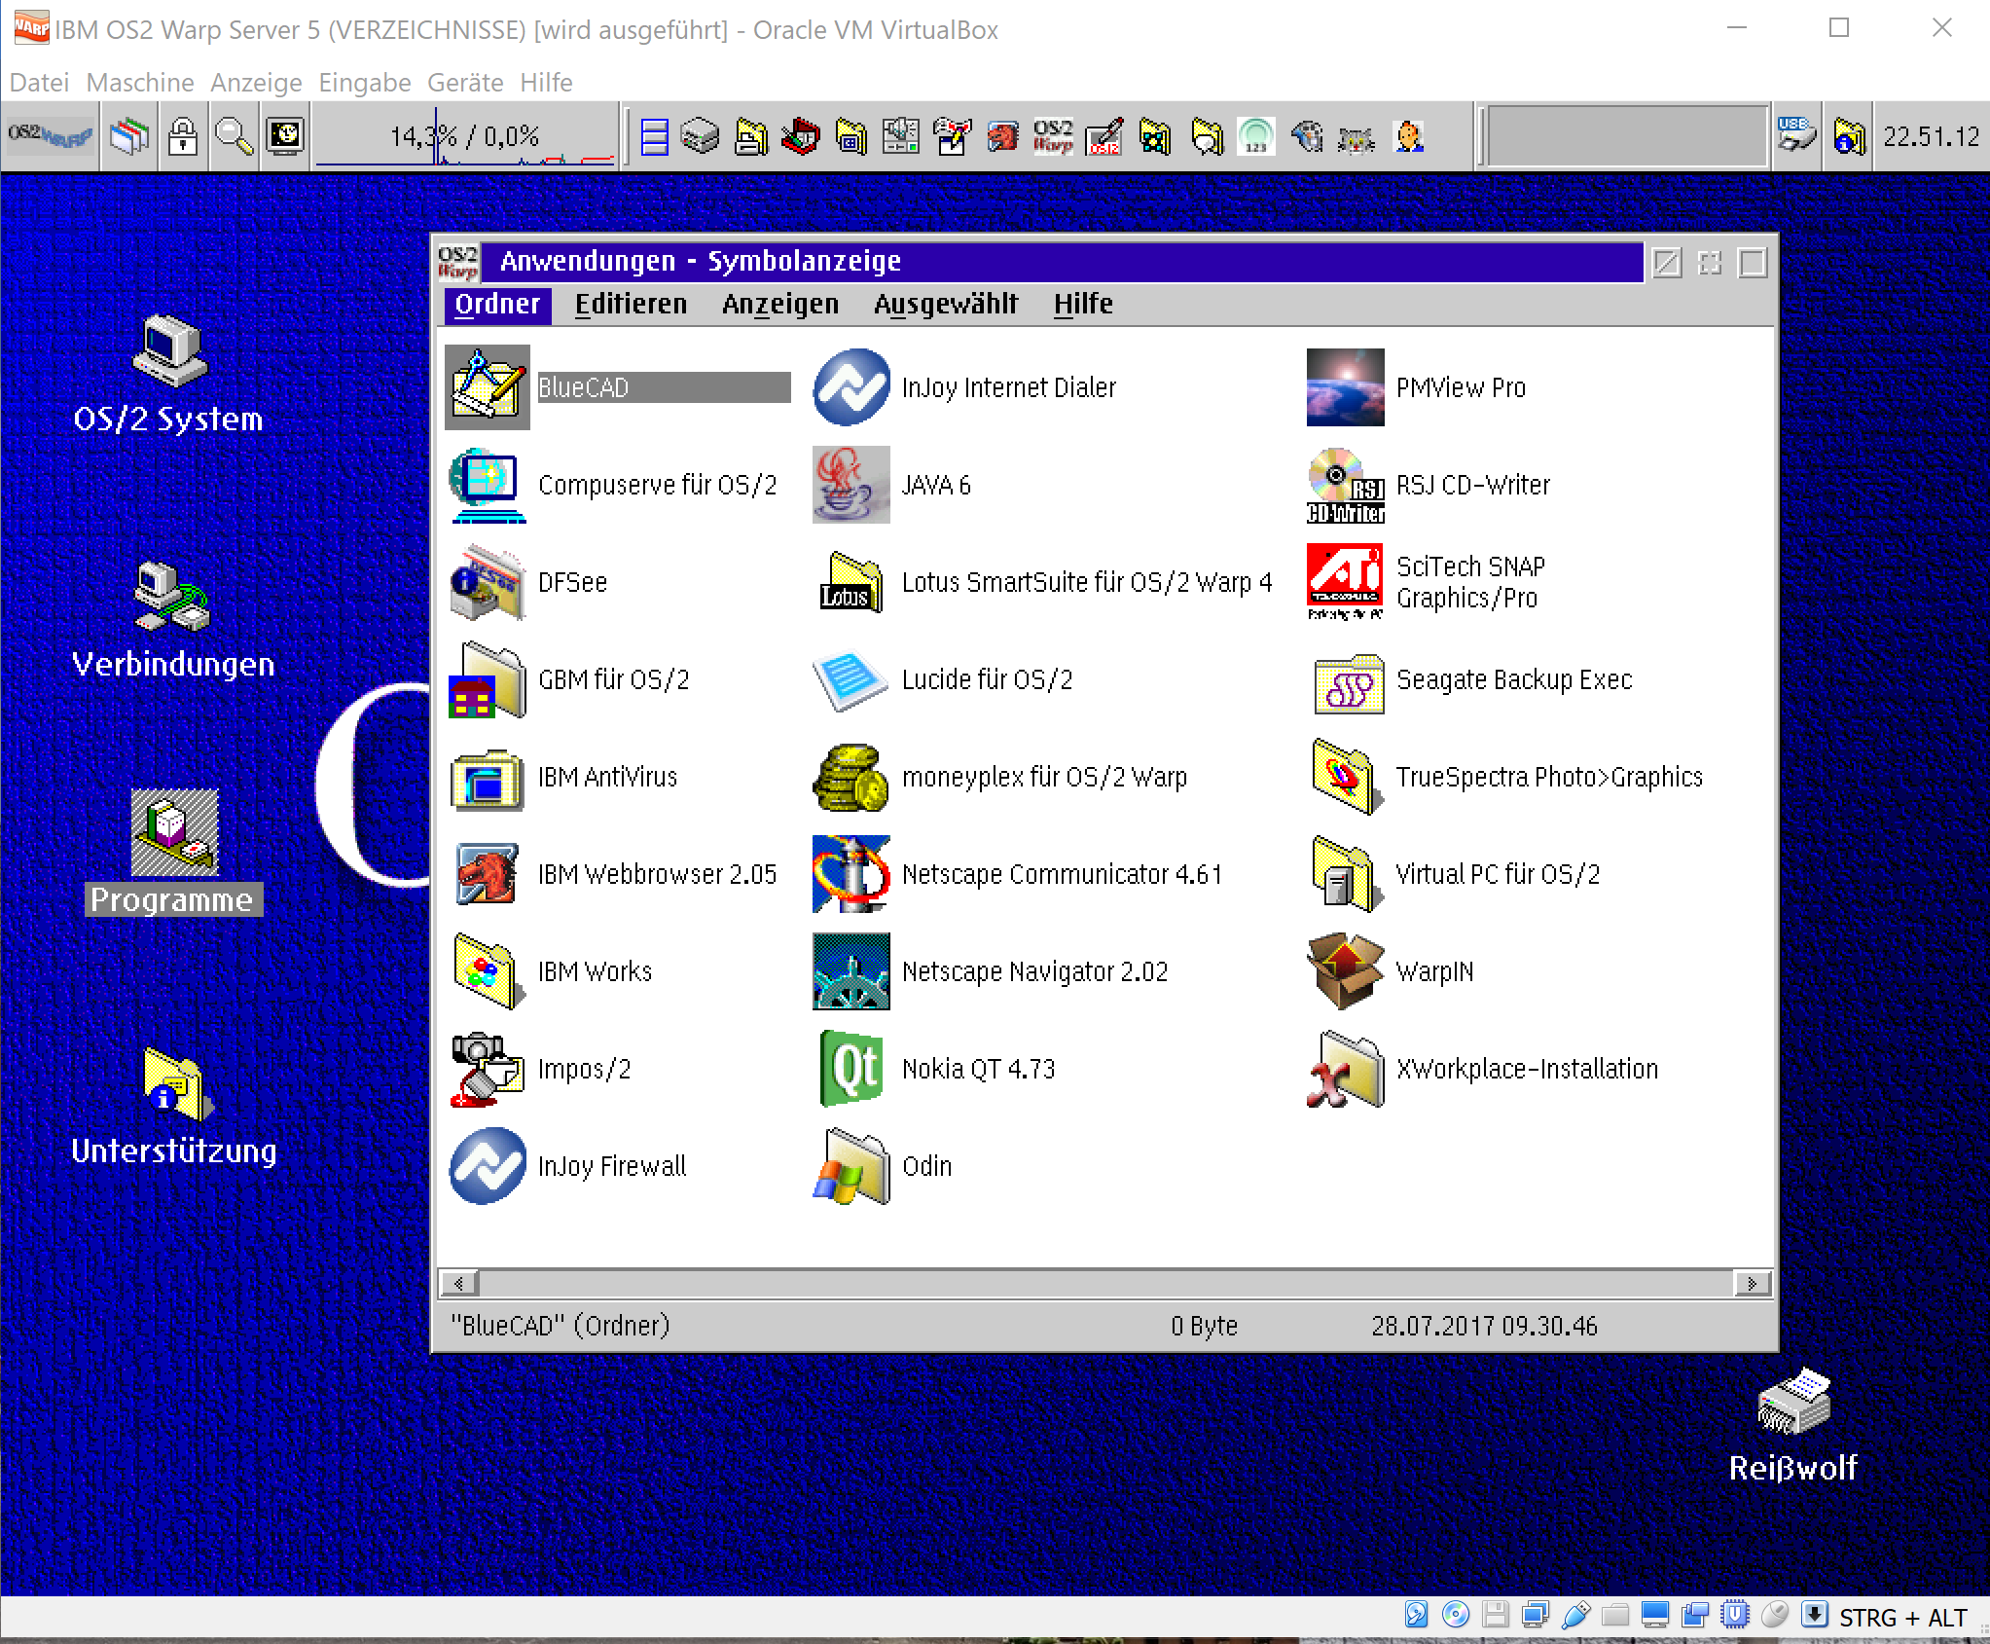Open GBM für OS/2 folder icon
The width and height of the screenshot is (1990, 1644).
click(487, 679)
